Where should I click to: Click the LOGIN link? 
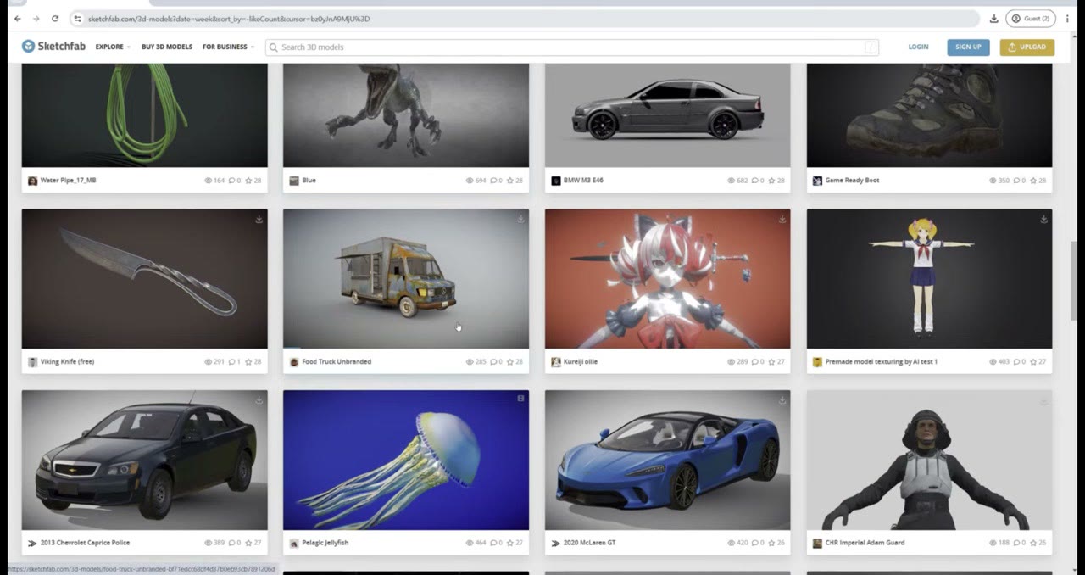(x=918, y=47)
